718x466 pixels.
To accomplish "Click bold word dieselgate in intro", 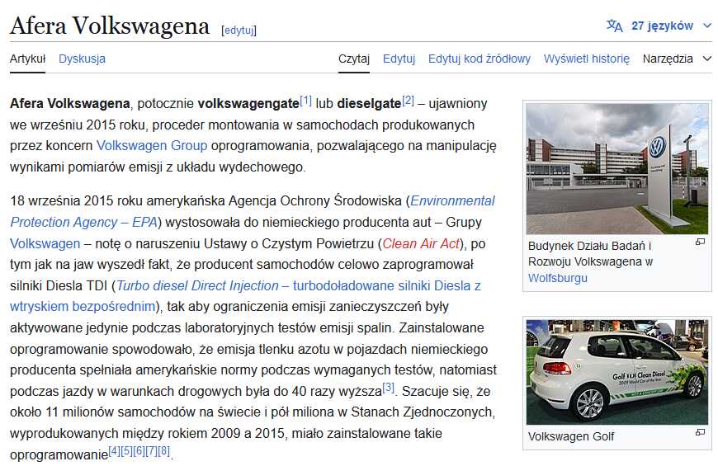I will click(x=369, y=103).
